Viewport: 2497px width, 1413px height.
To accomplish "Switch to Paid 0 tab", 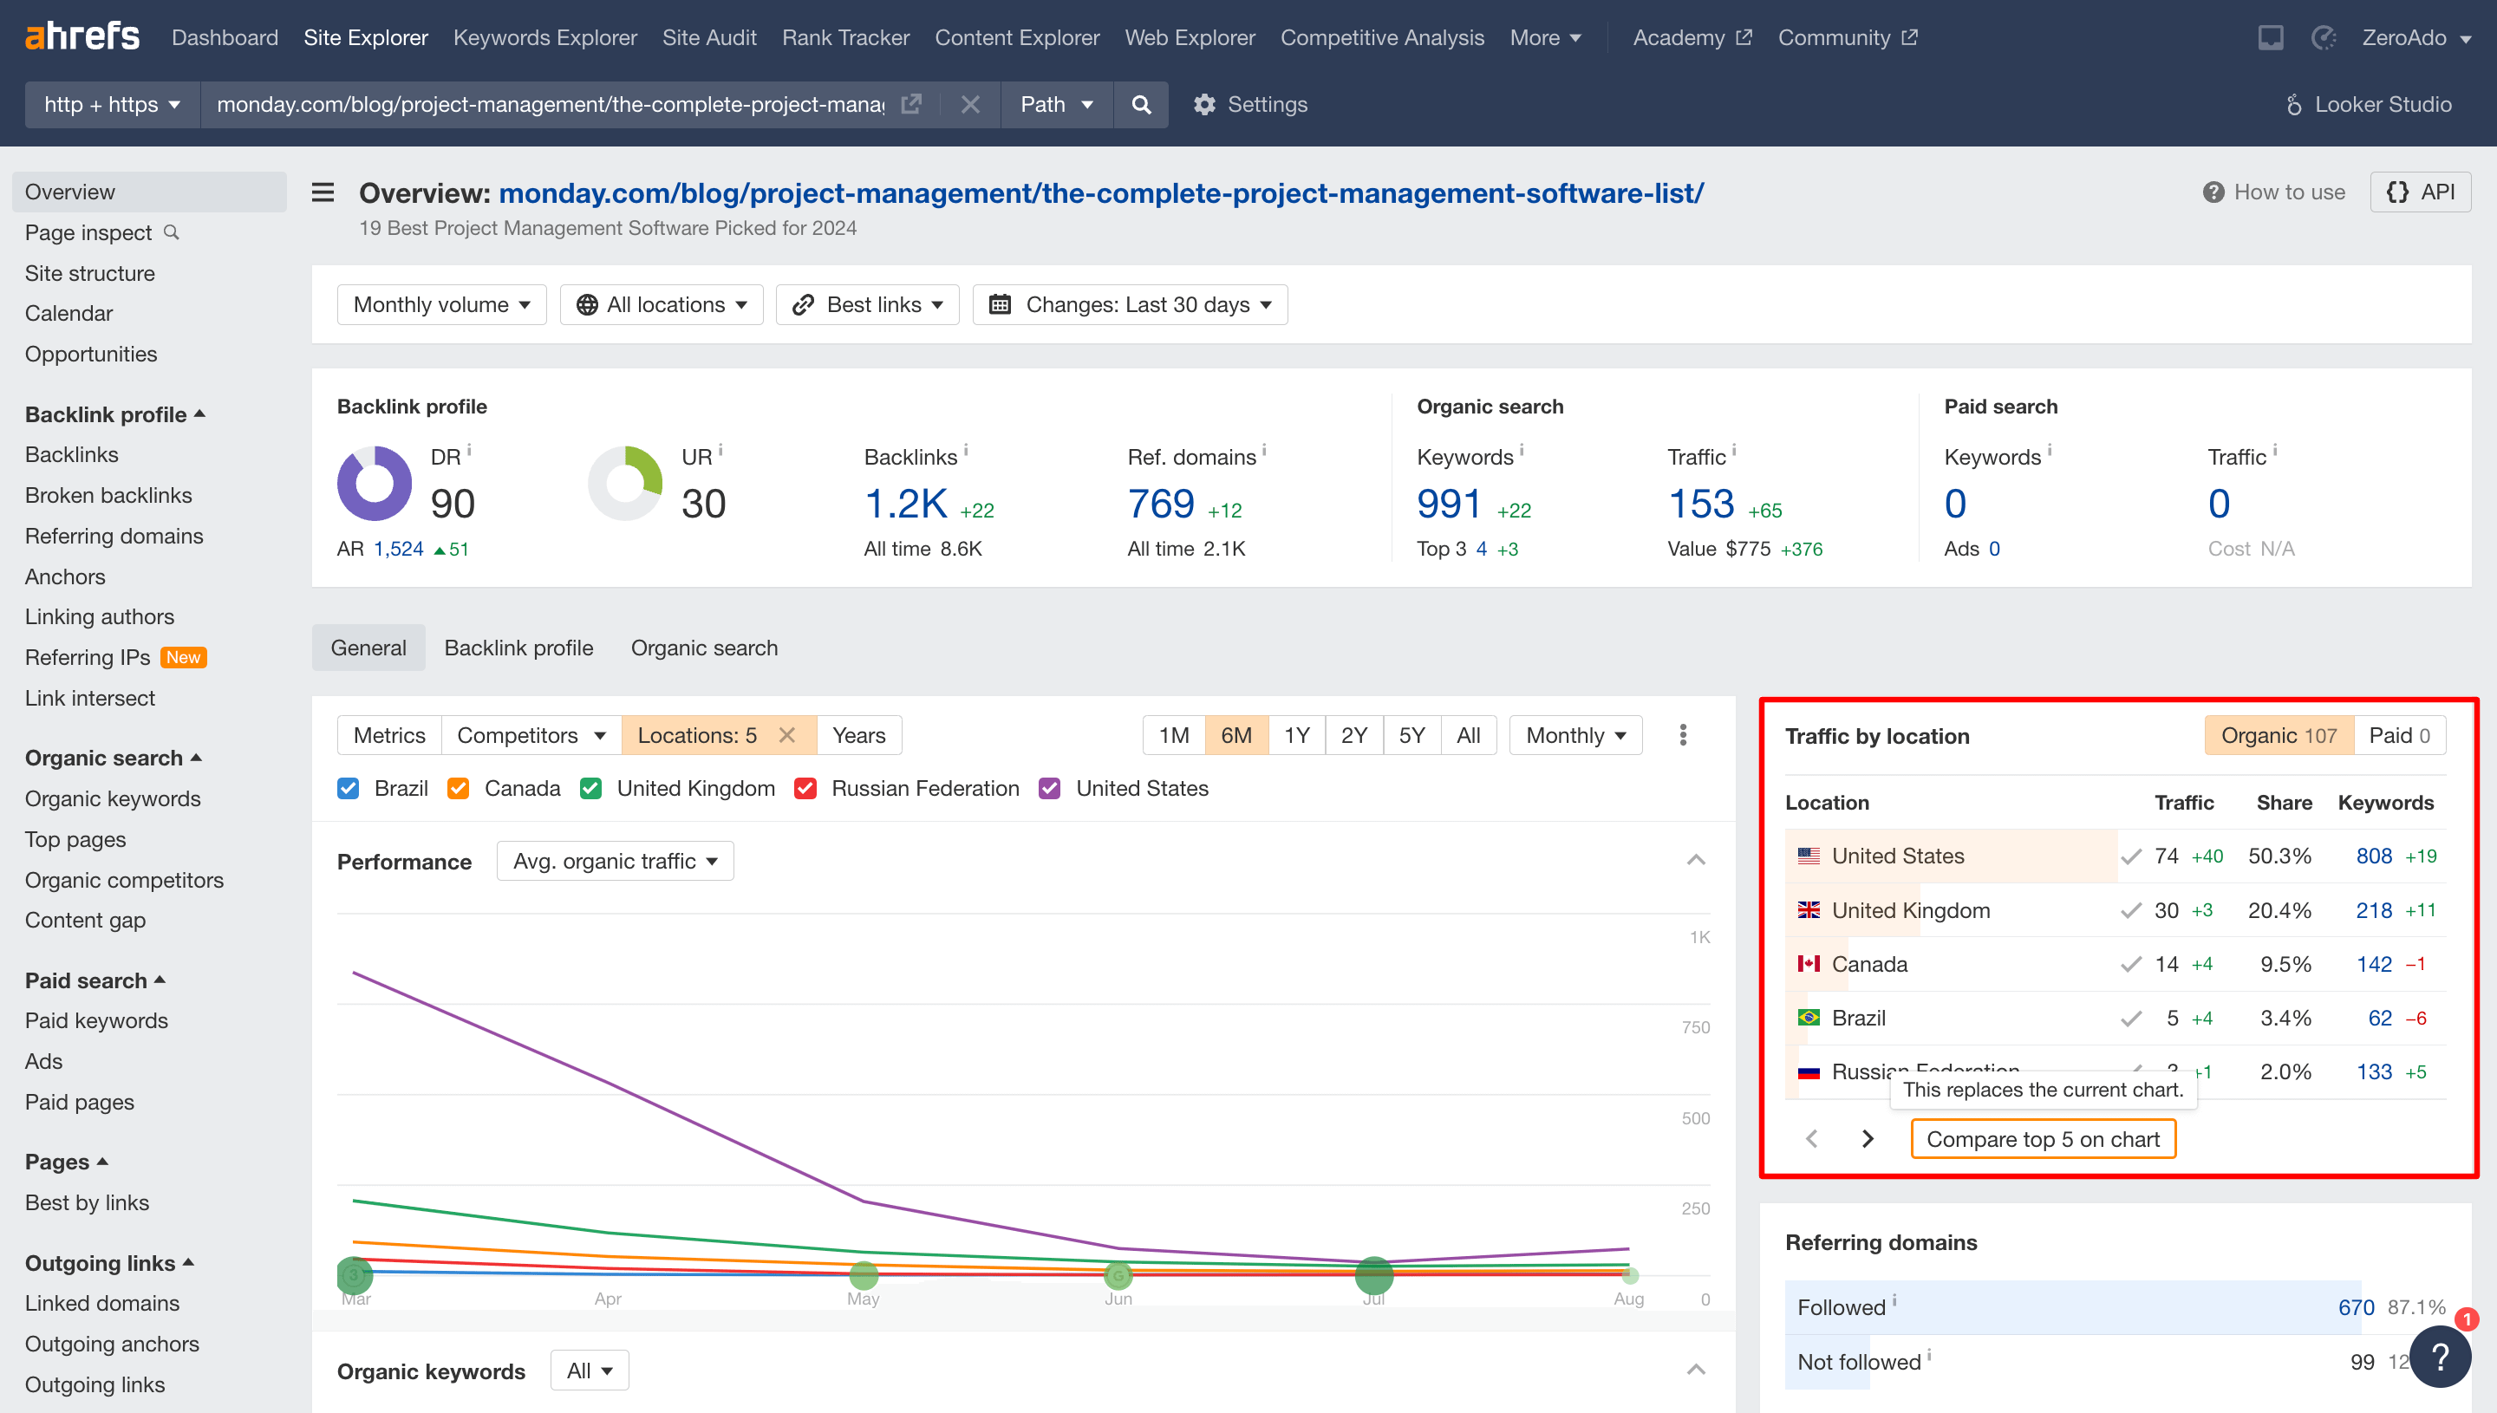I will point(2399,734).
